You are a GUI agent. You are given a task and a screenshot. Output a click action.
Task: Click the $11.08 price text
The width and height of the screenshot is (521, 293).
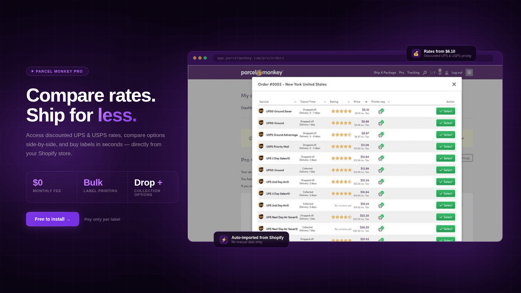(365, 145)
